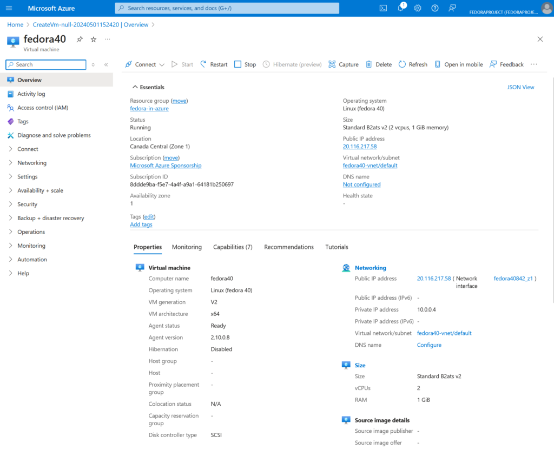Click DNS name Not configured link

(361, 184)
